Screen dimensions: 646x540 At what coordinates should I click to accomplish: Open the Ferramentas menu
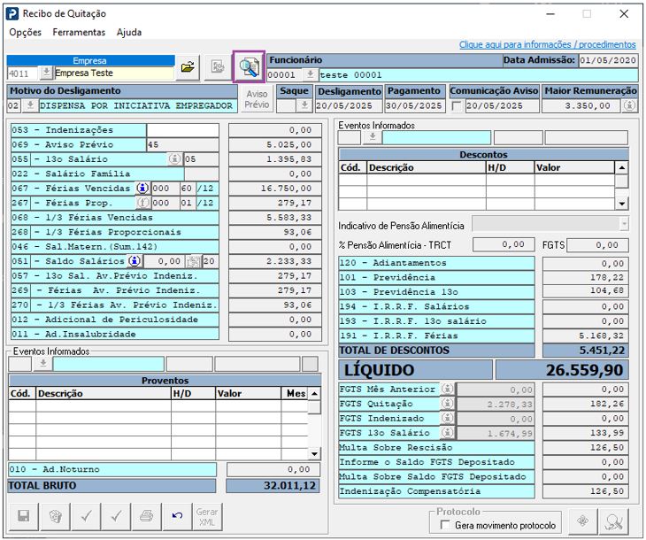[79, 32]
